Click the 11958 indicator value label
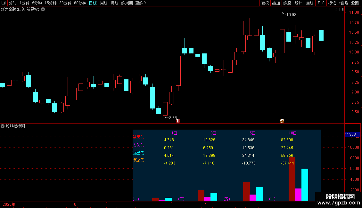 [x=350, y=134]
